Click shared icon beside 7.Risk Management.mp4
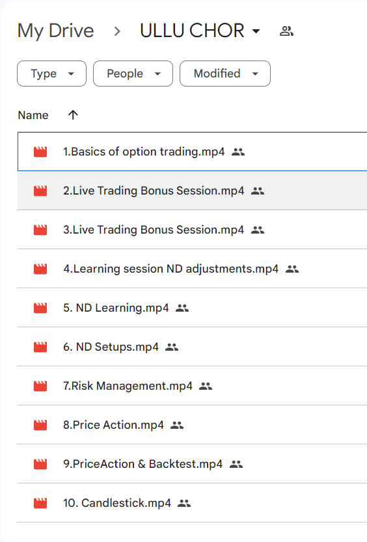 pyautogui.click(x=206, y=386)
